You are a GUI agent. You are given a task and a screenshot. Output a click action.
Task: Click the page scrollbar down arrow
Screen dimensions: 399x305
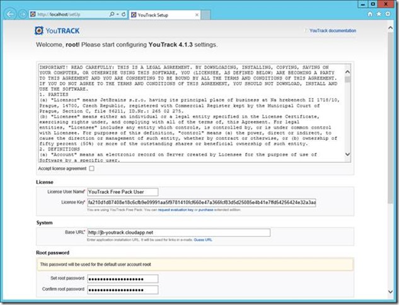(x=390, y=292)
